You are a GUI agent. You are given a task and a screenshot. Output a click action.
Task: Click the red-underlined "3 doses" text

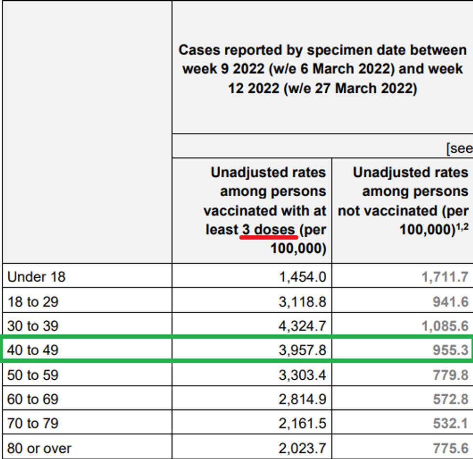tap(268, 230)
